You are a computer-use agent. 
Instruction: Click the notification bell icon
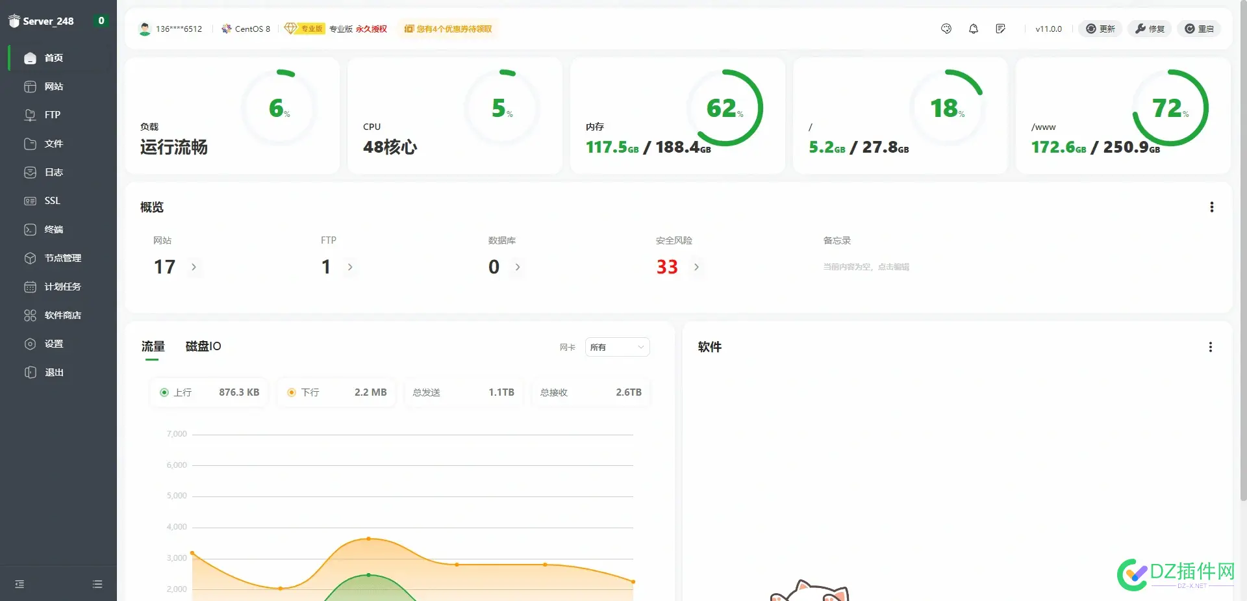[x=973, y=29]
